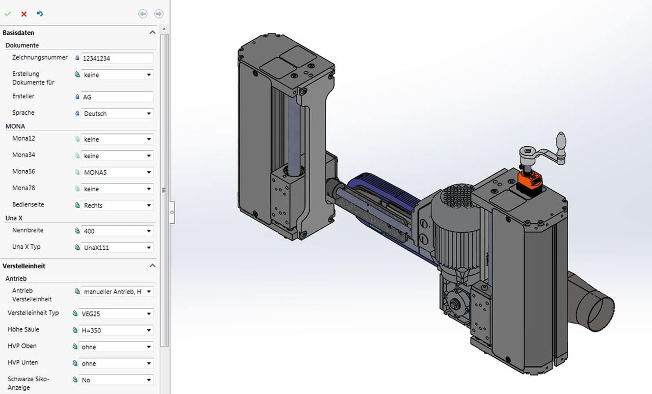Click lock icon beside Sprache
The width and height of the screenshot is (652, 394).
click(x=77, y=113)
